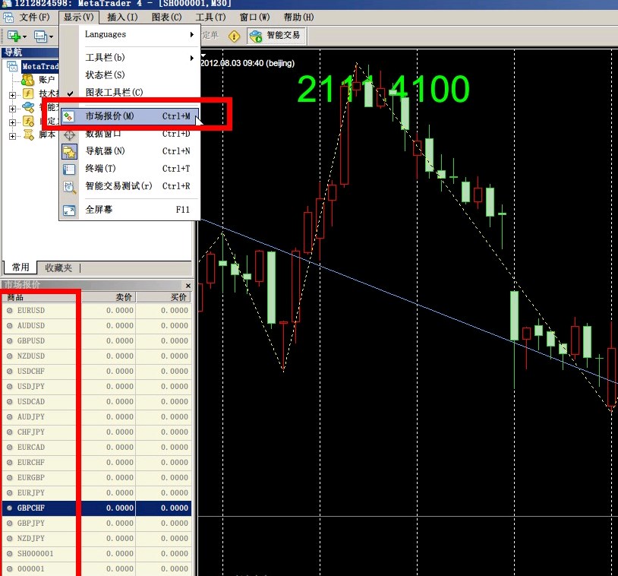The width and height of the screenshot is (618, 576).
Task: Click the Navigator (导航器) folder-star icon
Action: [69, 151]
